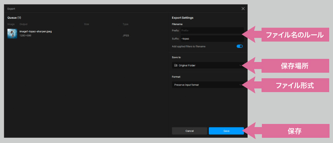Open the Preserve input format dropdown
The width and height of the screenshot is (333, 143).
[x=208, y=85]
